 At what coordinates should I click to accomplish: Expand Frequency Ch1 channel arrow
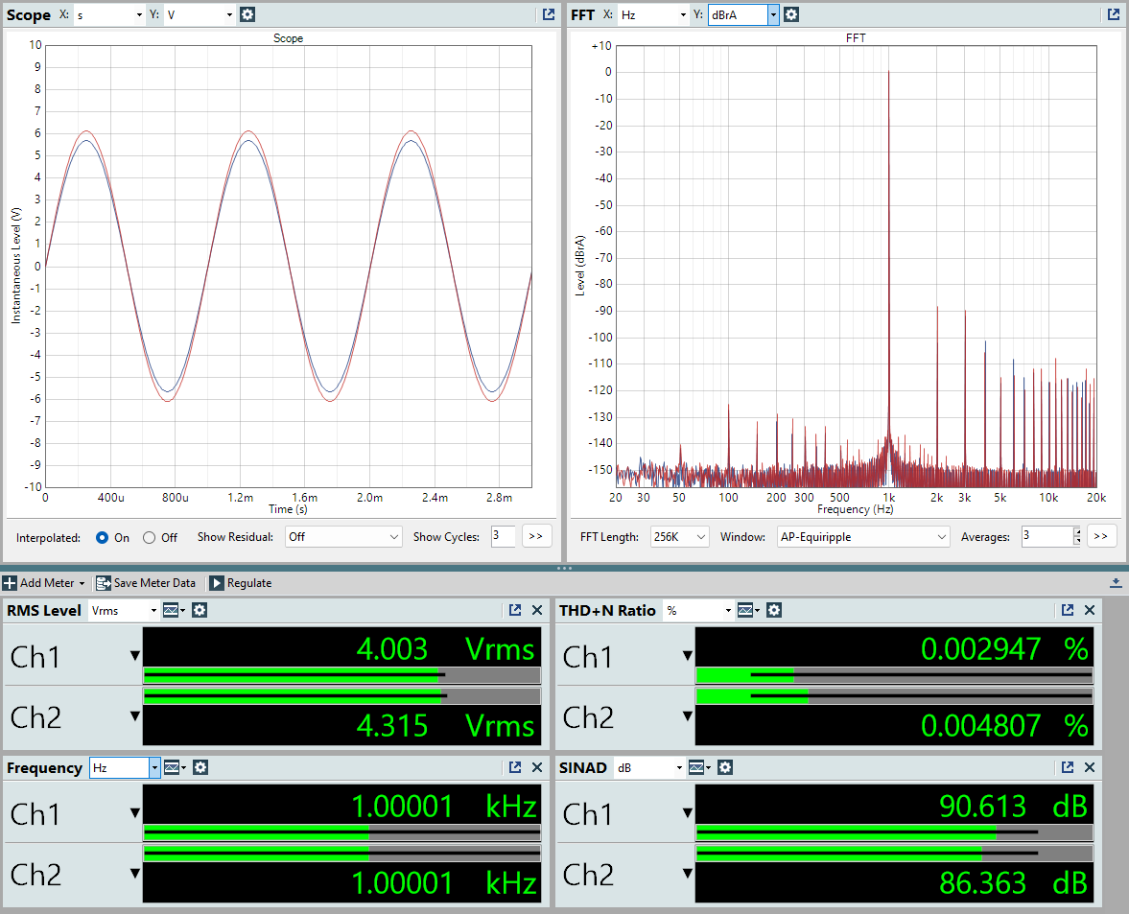click(134, 813)
